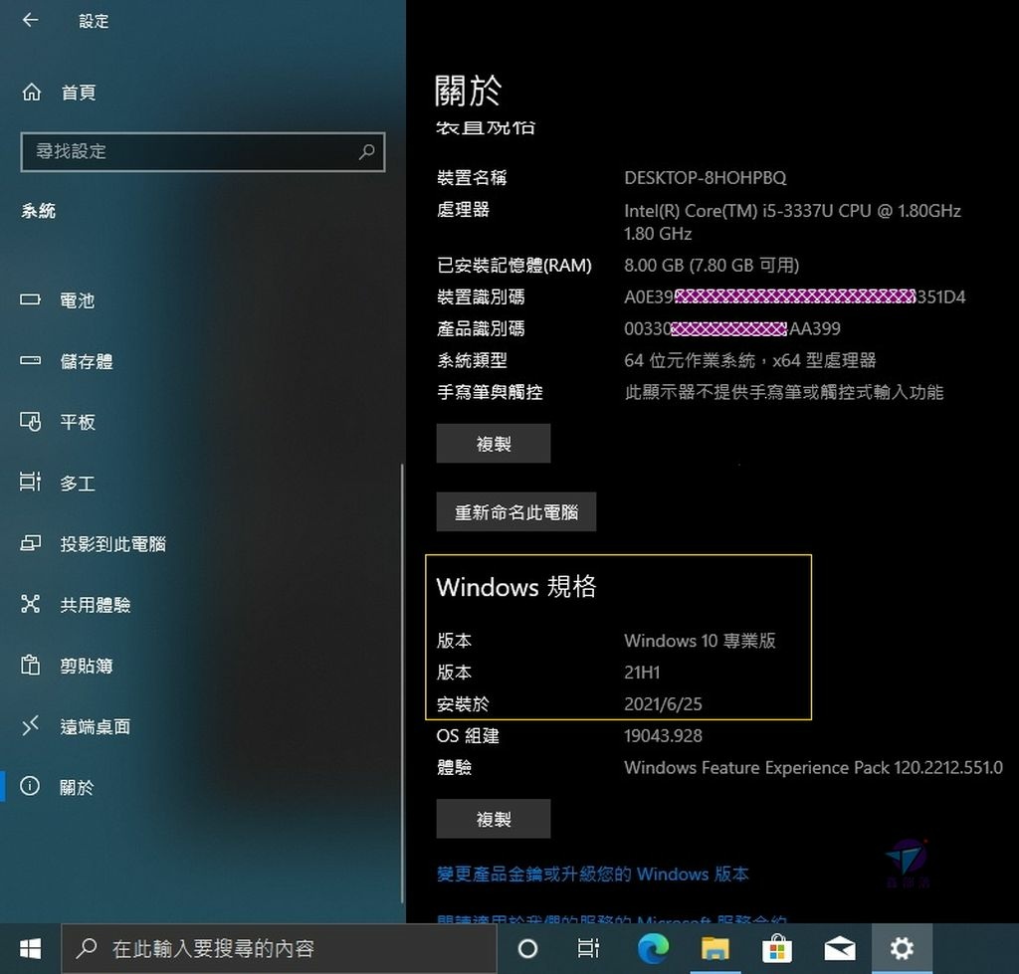Viewport: 1019px width, 974px height.
Task: Copy Windows specs with 複製 below 體驗
Action: click(494, 819)
